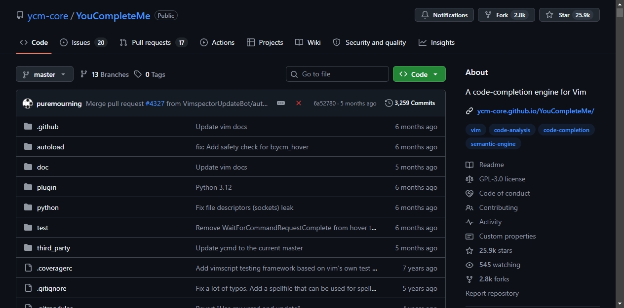This screenshot has width=624, height=308.
Task: Open the Custom properties link
Action: pos(501,236)
